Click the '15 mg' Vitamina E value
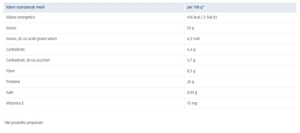The height and width of the screenshot is (133, 300). 192,103
